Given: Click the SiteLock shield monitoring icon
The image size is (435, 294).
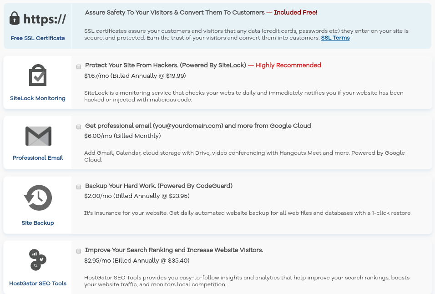Looking at the screenshot, I should (38, 75).
